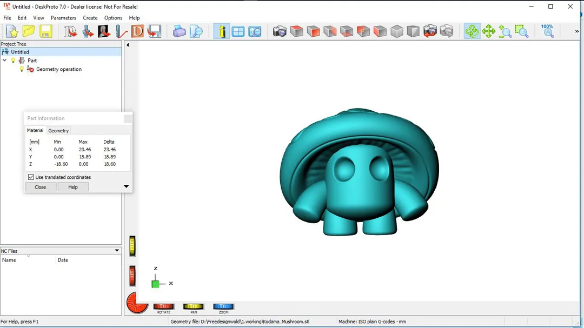The height and width of the screenshot is (328, 584).
Task: Calculate toolpaths with the cutter path icon
Action: coord(121,32)
